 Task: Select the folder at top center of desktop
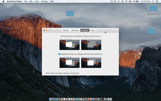pos(70,13)
